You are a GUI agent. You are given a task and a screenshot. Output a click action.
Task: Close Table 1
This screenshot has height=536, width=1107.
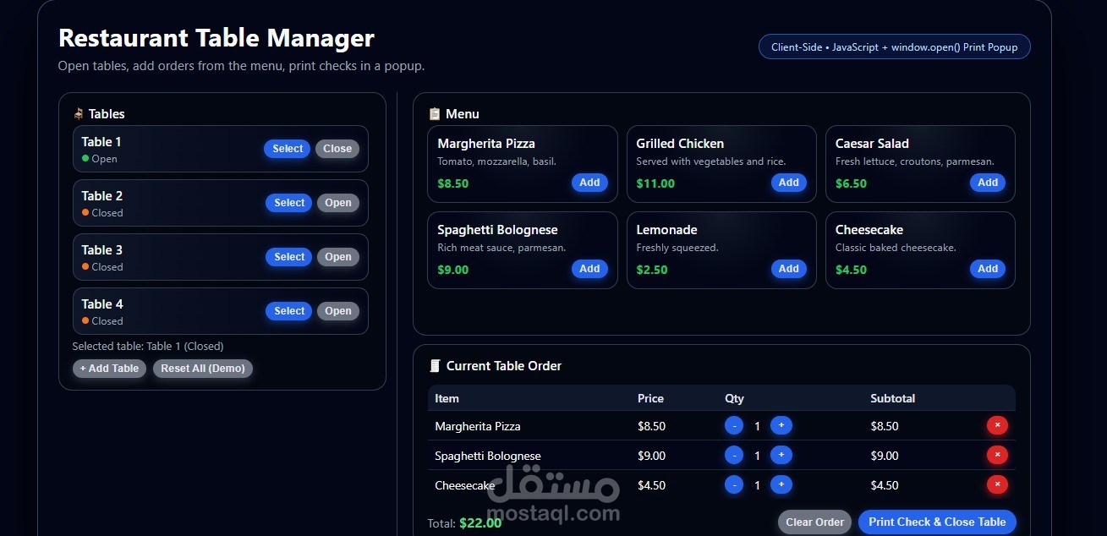click(337, 149)
